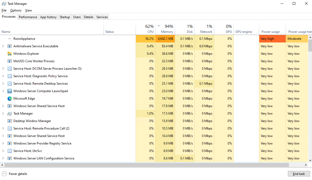Click the Task Manager icon in the title bar
Image resolution: width=312 pixels, height=180 pixels.
click(4, 4)
